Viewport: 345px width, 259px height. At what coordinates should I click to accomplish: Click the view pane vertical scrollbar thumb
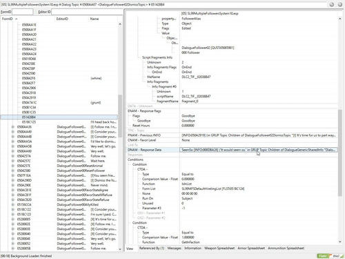tap(340, 153)
